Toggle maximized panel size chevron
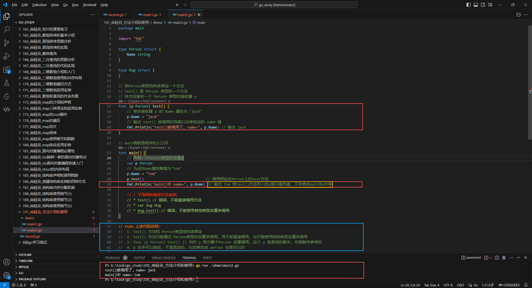Screen dimensions: 532x288 pyautogui.click(x=518, y=258)
